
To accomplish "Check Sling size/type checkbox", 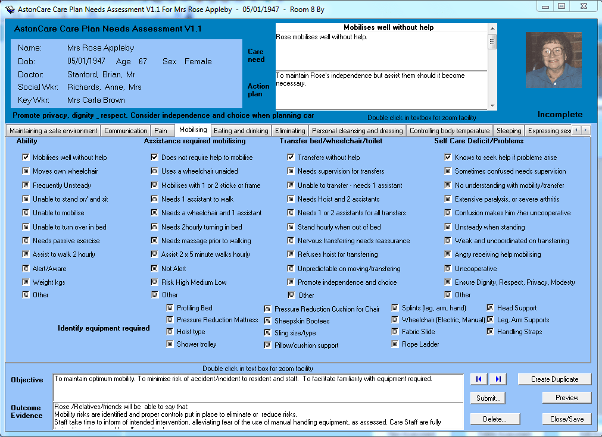I will pos(267,333).
